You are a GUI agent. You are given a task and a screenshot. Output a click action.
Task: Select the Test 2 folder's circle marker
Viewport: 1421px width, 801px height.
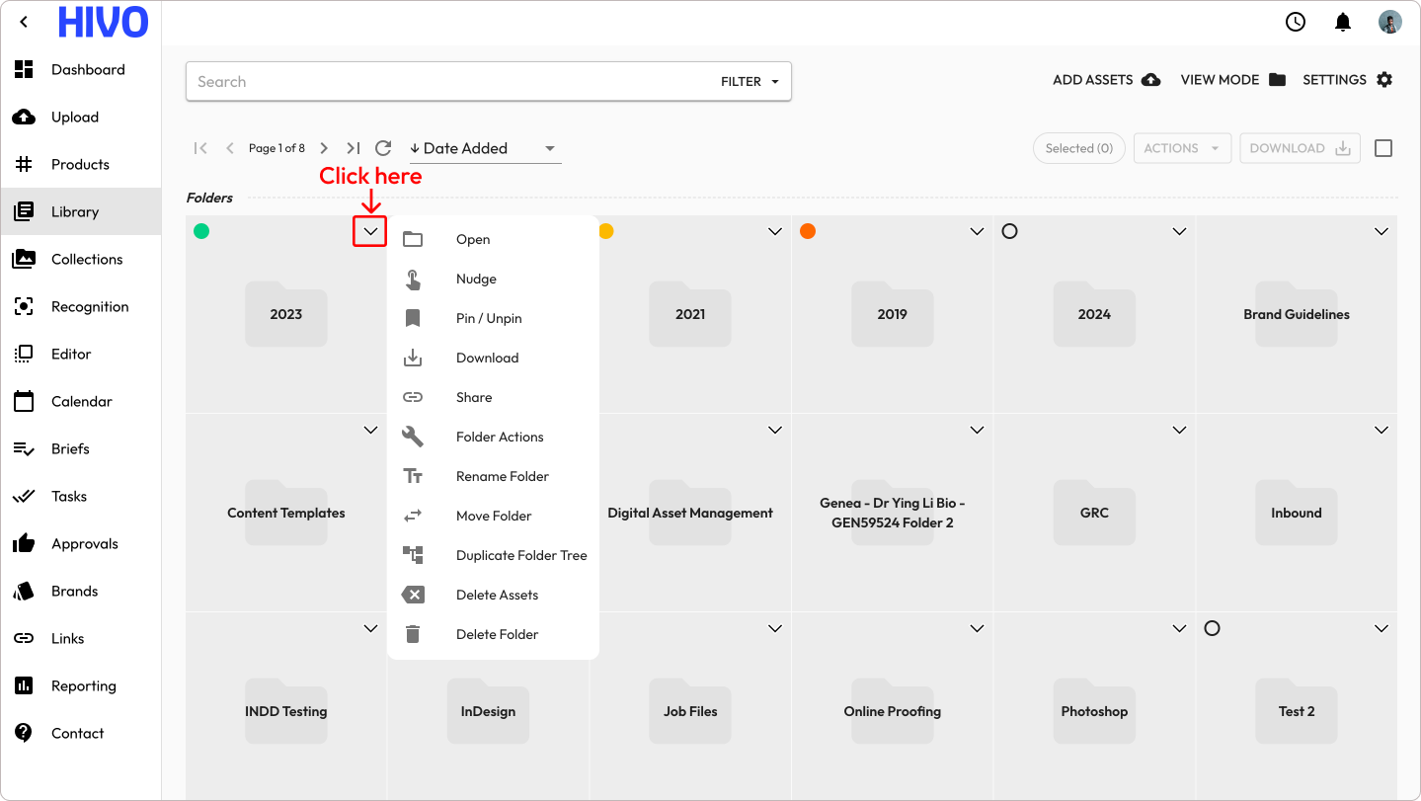click(1212, 628)
